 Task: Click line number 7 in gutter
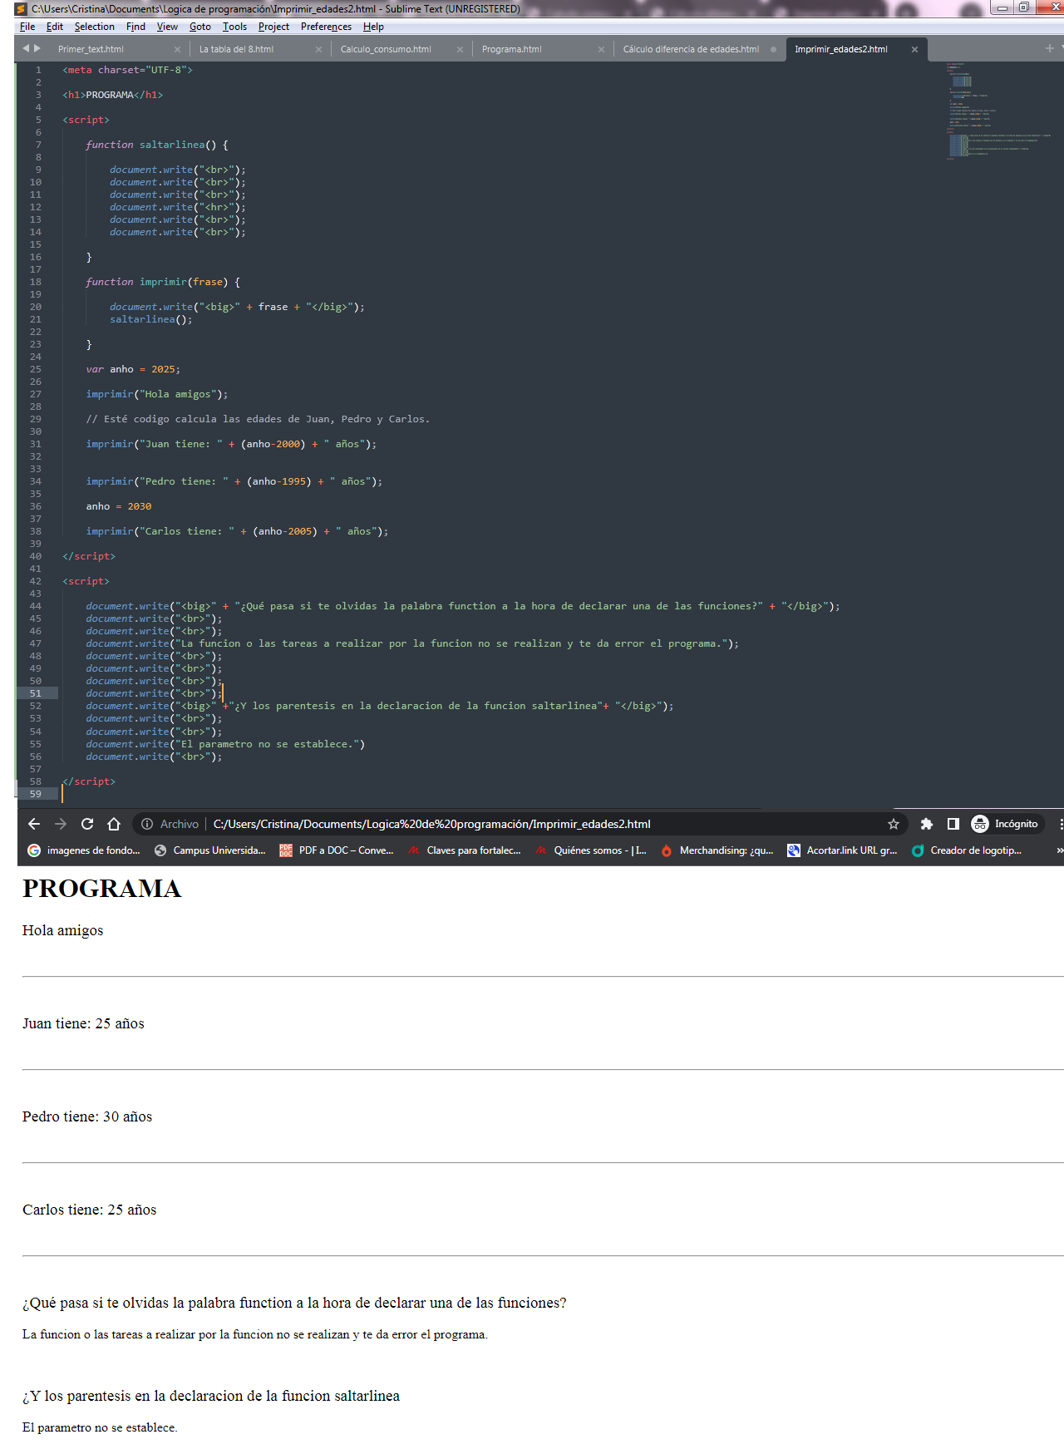pyautogui.click(x=38, y=145)
